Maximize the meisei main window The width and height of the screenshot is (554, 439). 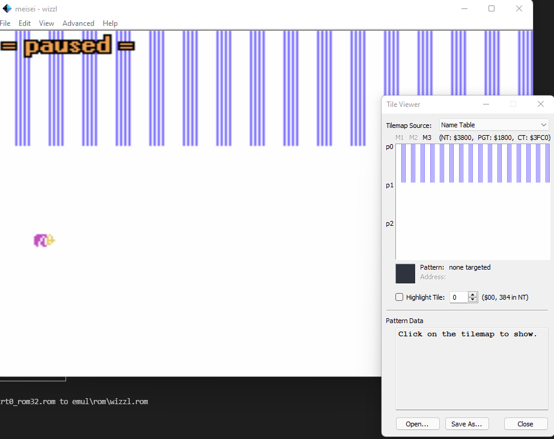(x=492, y=8)
